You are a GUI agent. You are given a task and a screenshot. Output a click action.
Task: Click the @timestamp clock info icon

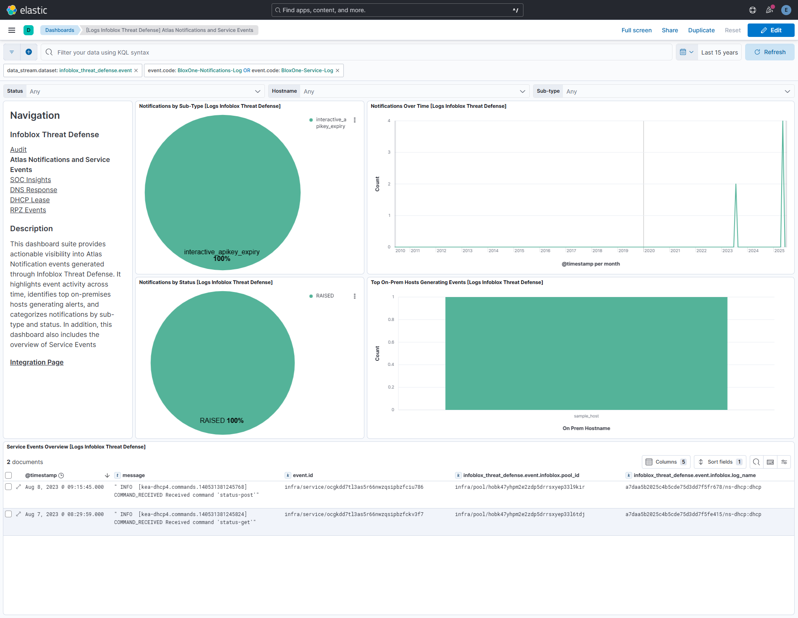pos(61,475)
